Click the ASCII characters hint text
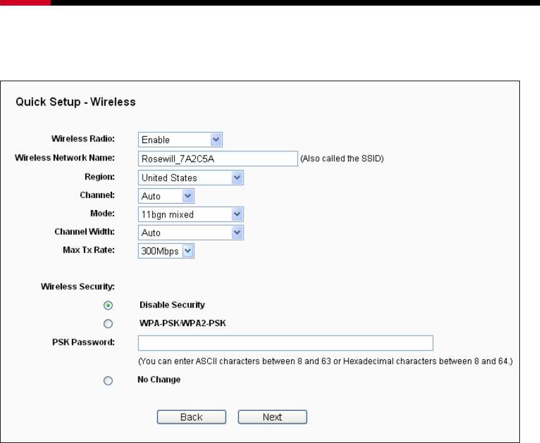Image resolution: width=540 pixels, height=443 pixels. tap(325, 361)
